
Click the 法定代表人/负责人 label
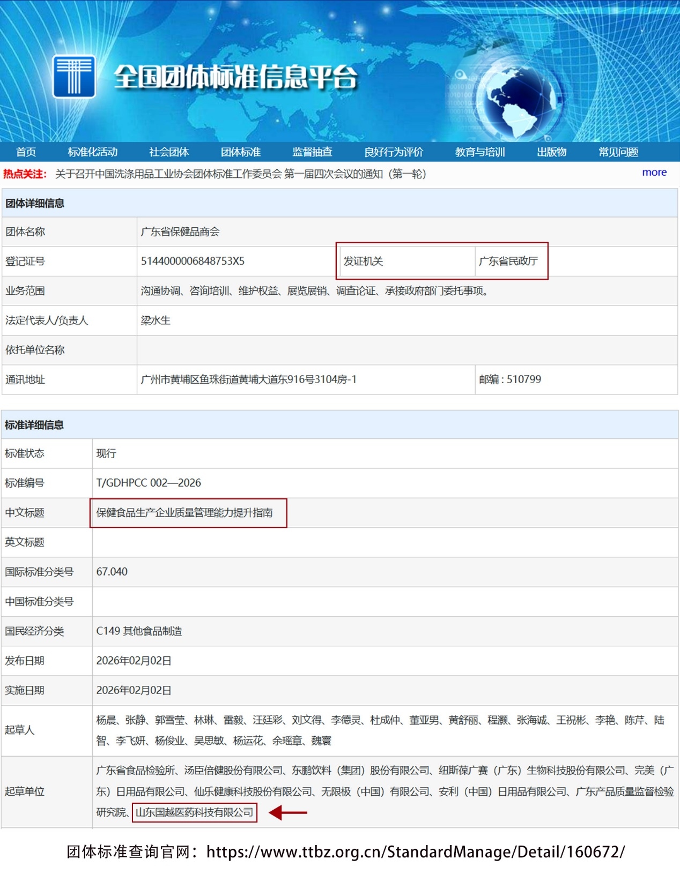[x=47, y=320]
